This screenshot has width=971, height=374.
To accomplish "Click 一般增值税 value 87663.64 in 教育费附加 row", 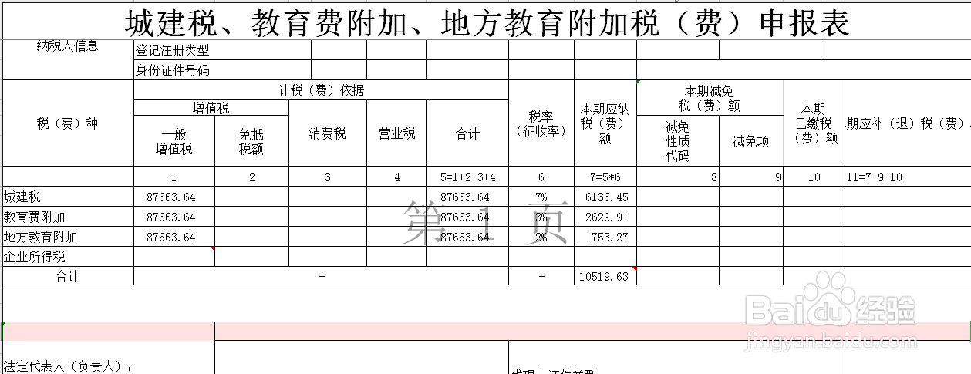I will [174, 217].
